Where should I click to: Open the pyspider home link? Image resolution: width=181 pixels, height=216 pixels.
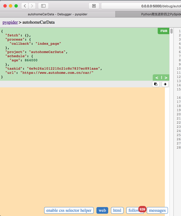point(10,22)
